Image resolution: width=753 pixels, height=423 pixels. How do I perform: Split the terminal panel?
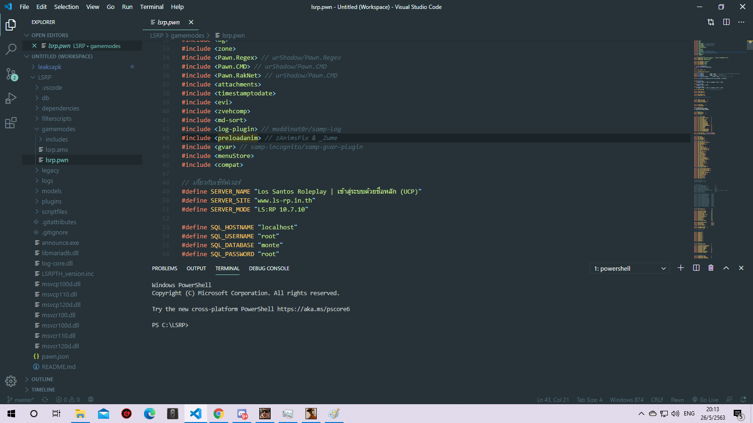(x=696, y=268)
